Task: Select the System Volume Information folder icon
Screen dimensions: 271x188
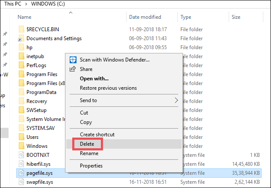Action: pos(21,119)
